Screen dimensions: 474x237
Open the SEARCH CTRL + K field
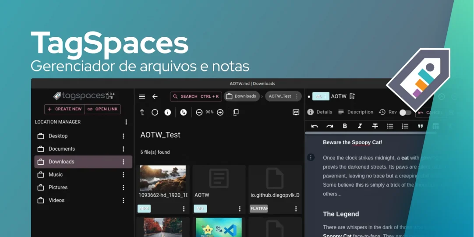[x=196, y=96]
